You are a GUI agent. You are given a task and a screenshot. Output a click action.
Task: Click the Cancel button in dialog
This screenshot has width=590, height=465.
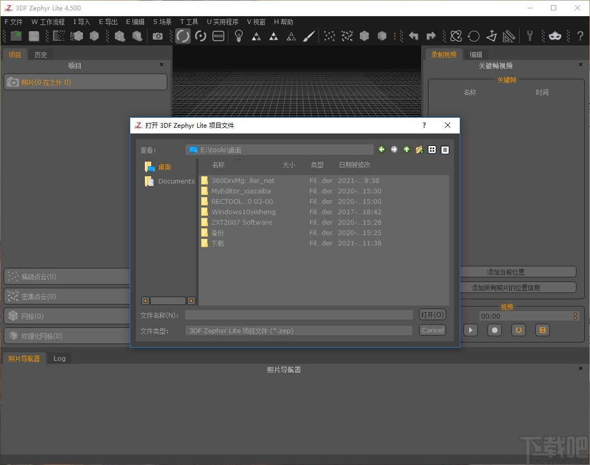(433, 330)
